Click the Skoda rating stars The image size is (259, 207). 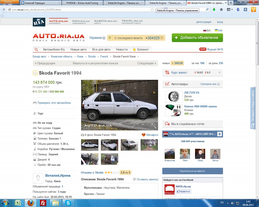[112, 172]
